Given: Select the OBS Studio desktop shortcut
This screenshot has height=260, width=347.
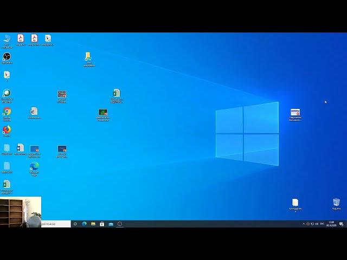Looking at the screenshot, I should pyautogui.click(x=7, y=58).
